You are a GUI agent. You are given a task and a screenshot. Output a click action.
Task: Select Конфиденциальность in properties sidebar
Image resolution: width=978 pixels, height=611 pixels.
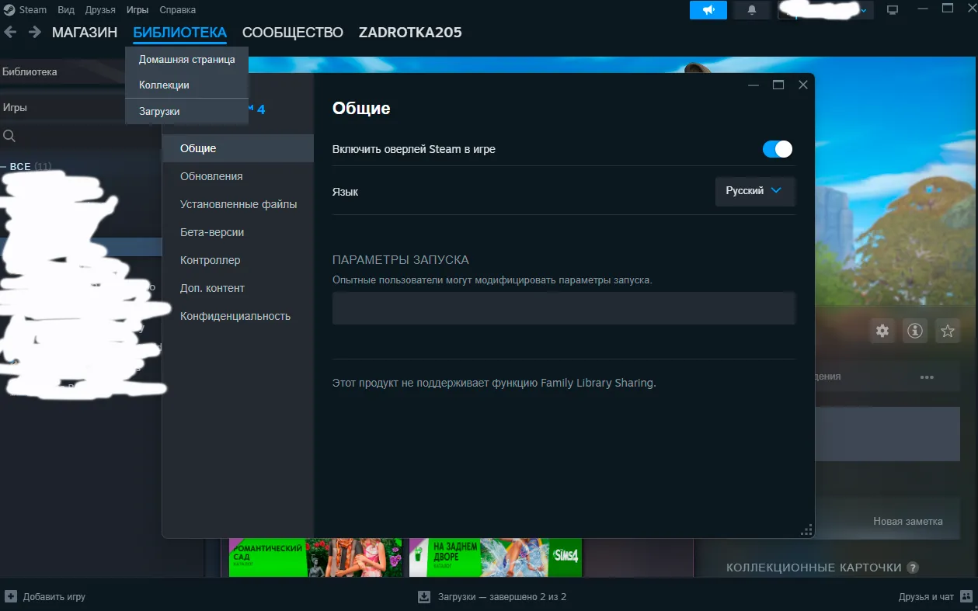pyautogui.click(x=238, y=316)
